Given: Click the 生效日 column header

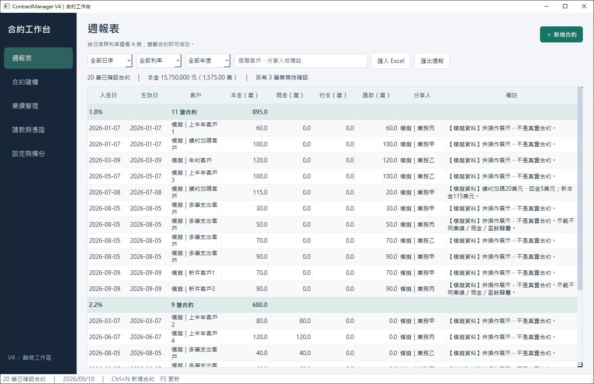Looking at the screenshot, I should pyautogui.click(x=149, y=95).
